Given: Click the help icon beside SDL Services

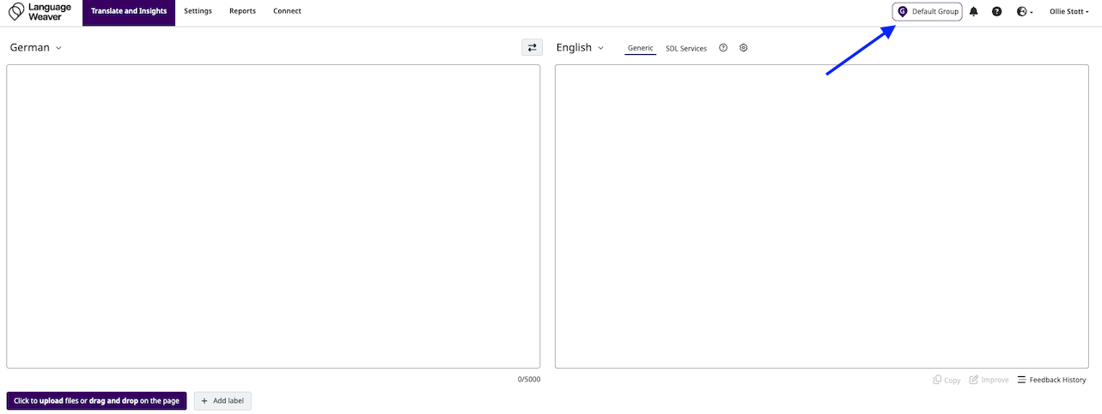Looking at the screenshot, I should tap(723, 48).
